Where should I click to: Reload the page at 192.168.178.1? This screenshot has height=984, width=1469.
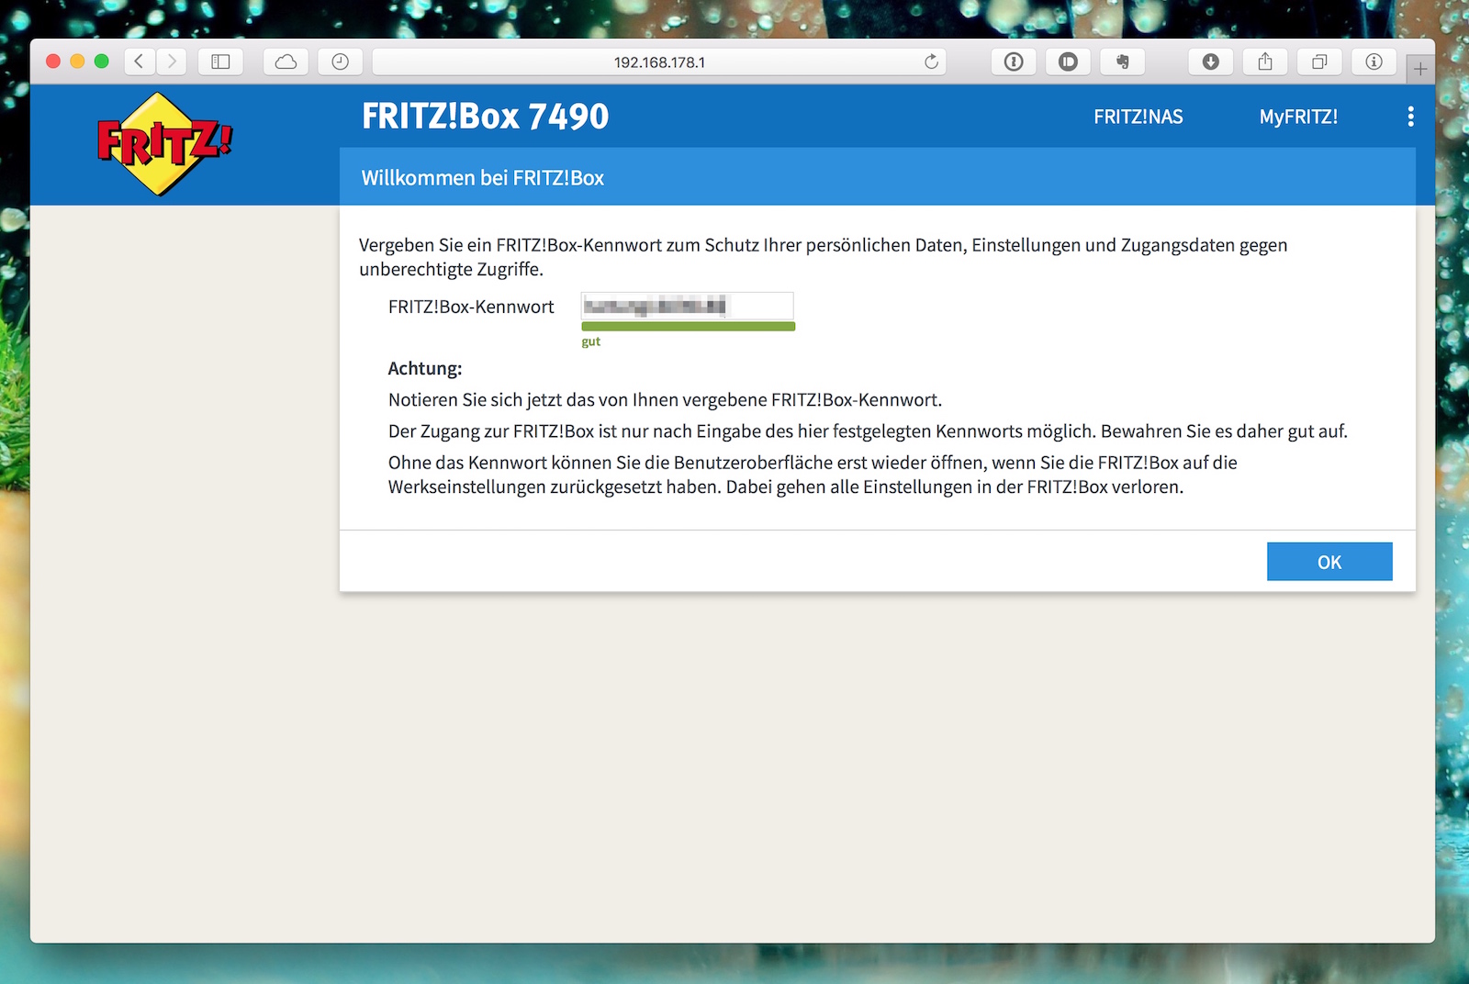coord(931,61)
